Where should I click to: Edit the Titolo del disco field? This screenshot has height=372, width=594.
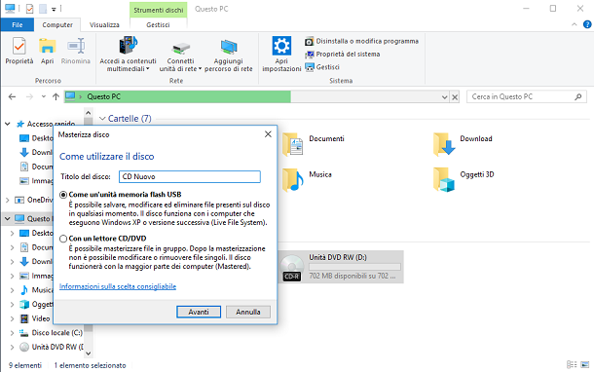click(190, 176)
